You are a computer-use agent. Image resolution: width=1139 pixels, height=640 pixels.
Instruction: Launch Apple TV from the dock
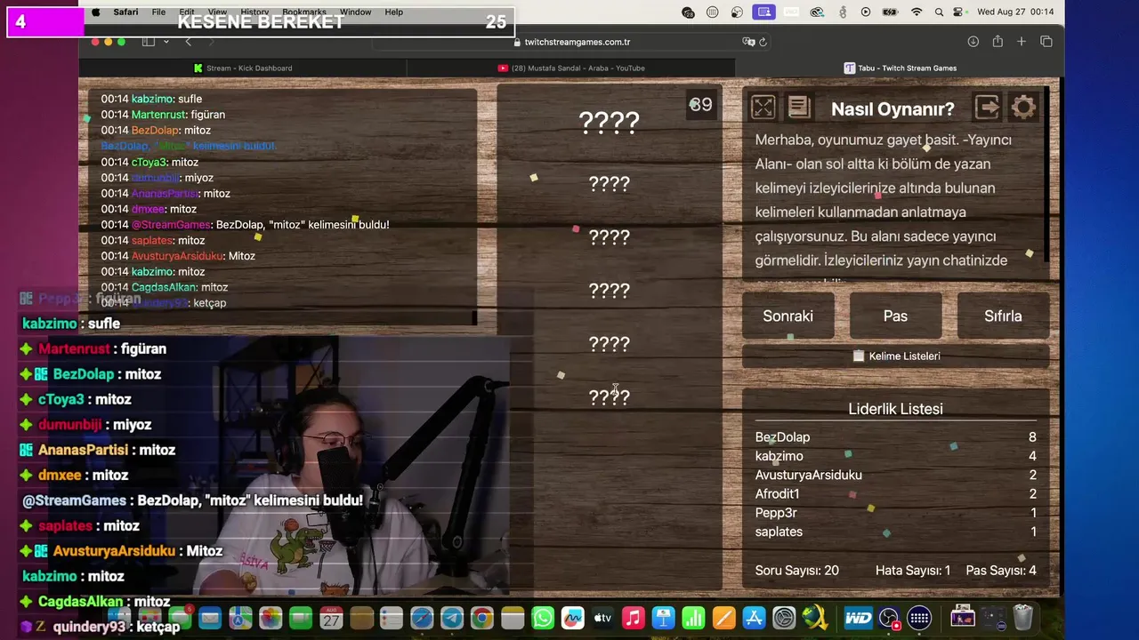(x=602, y=618)
